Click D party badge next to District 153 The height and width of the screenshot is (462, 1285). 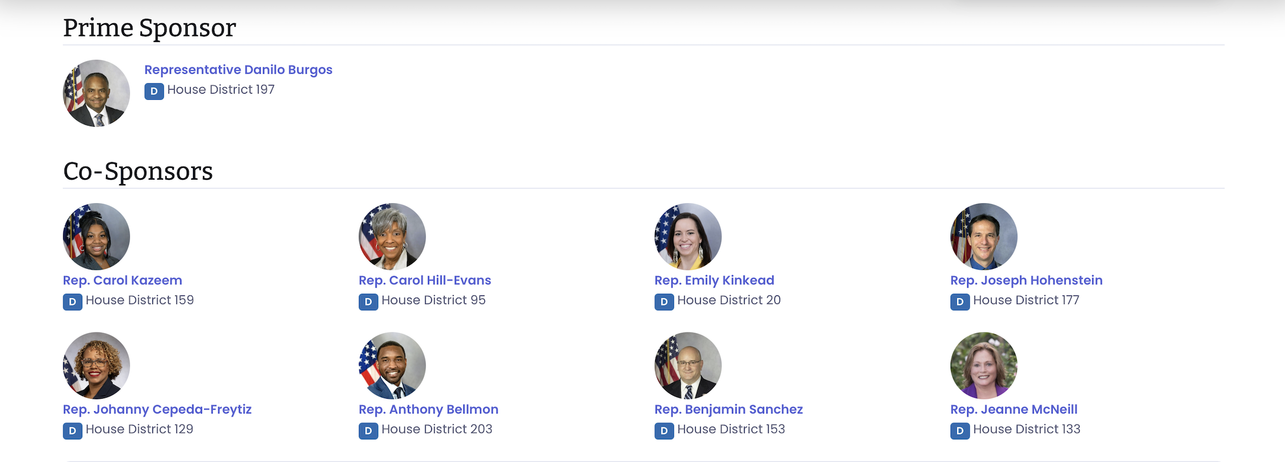pos(664,431)
